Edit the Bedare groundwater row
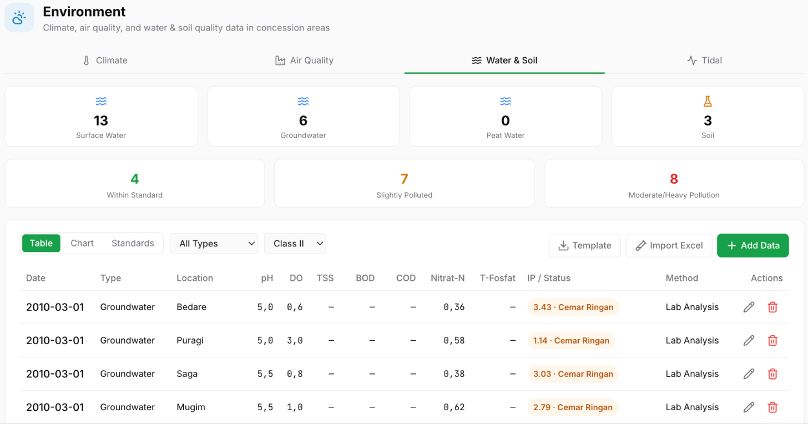 (x=749, y=307)
